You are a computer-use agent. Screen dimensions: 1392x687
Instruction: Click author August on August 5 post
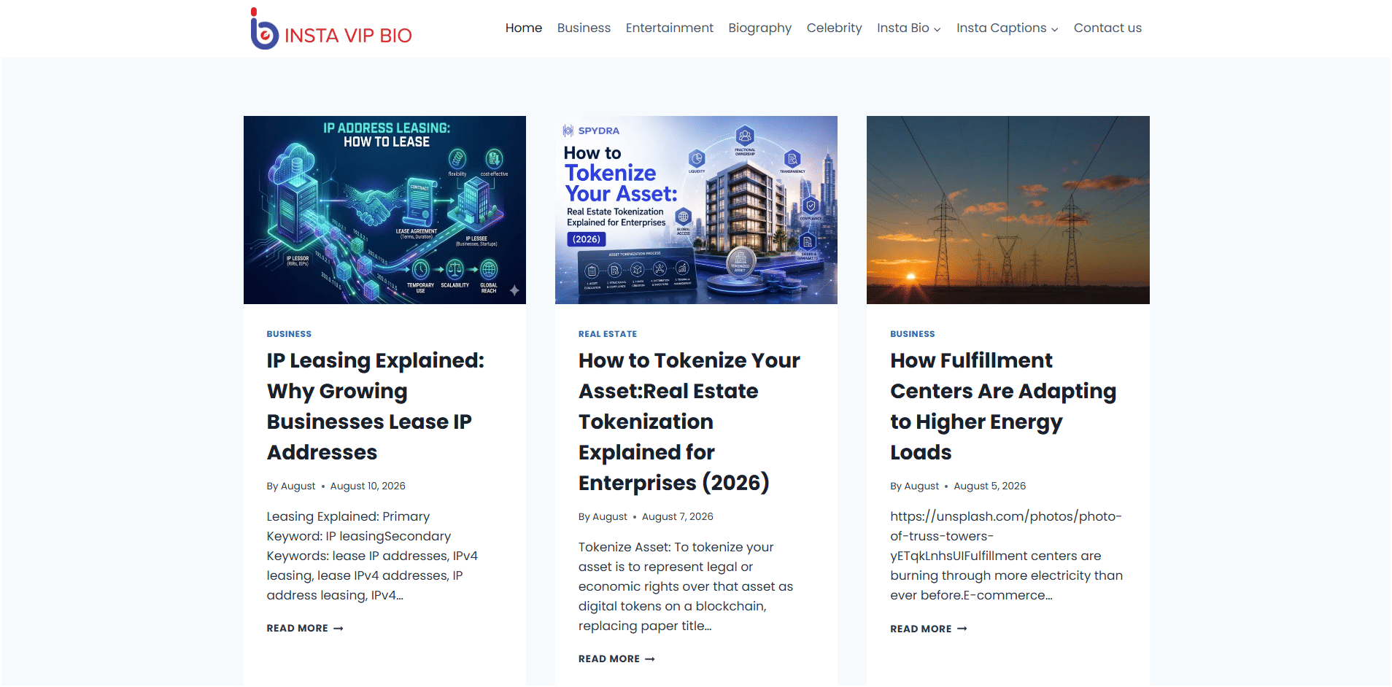coord(921,486)
